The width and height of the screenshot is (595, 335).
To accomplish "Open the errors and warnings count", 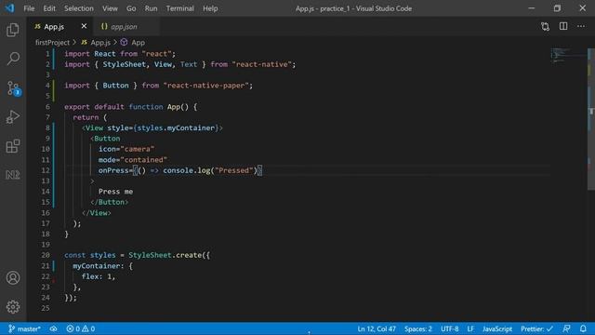I will [81, 328].
